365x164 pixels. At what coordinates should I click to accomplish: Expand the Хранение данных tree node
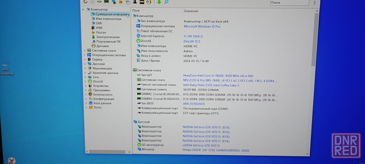tap(85, 73)
